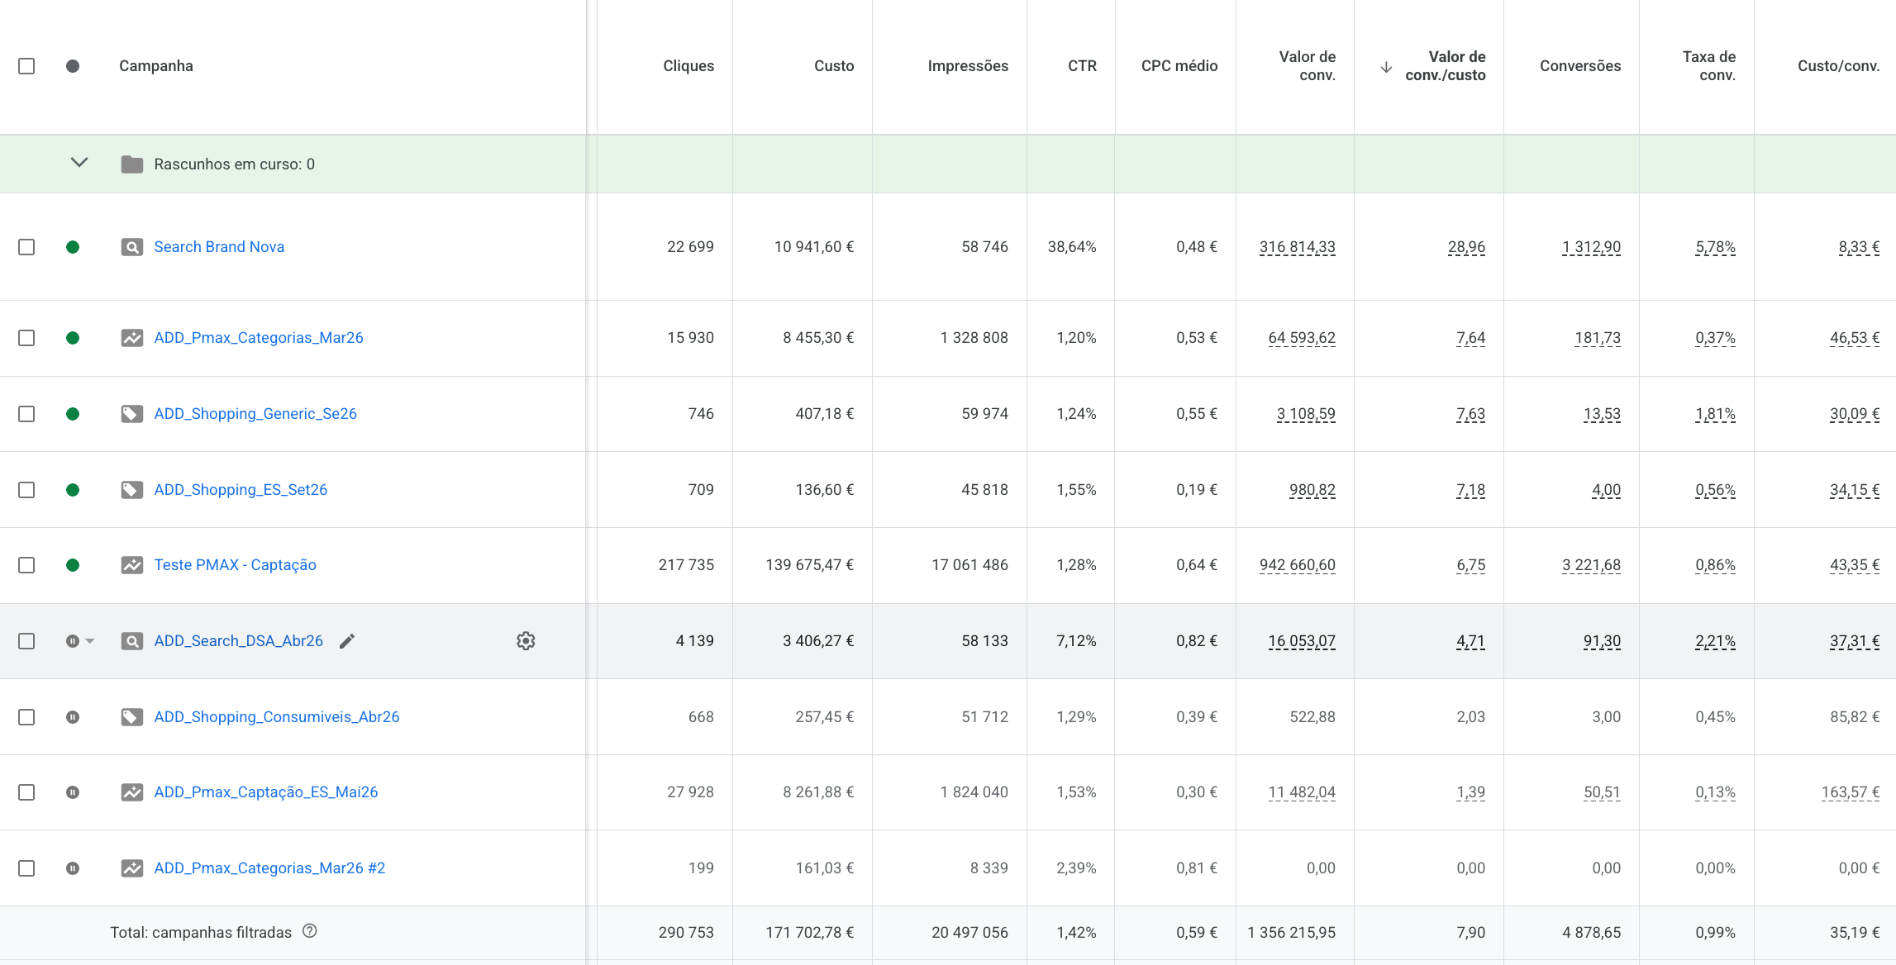Click the Performance Max icon for ADD_Pmax_Categorias_Mar26 #2
Viewport: 1896px width, 965px height.
(132, 868)
